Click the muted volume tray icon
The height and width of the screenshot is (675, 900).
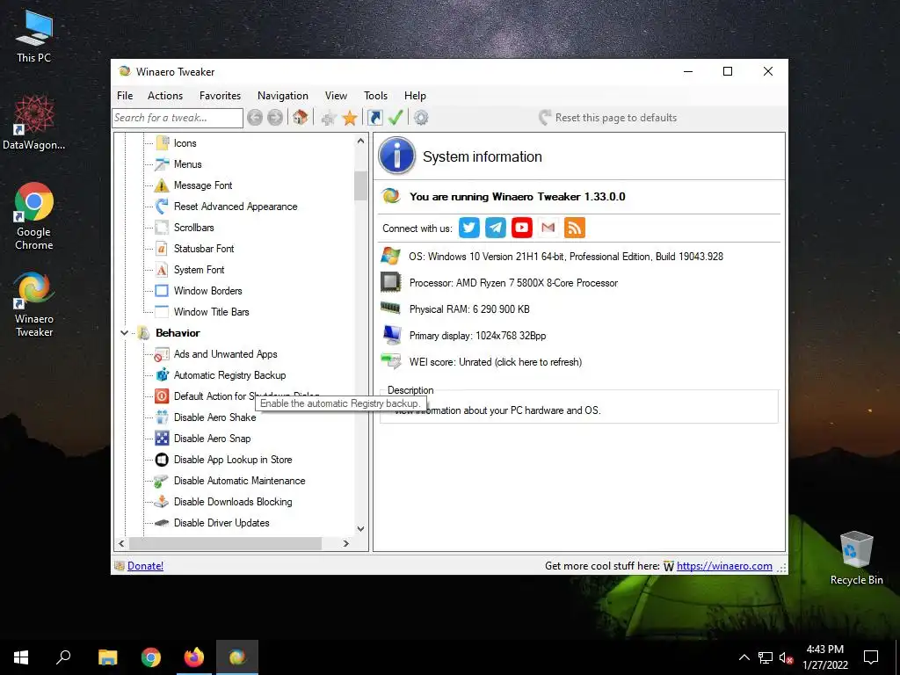click(x=786, y=657)
